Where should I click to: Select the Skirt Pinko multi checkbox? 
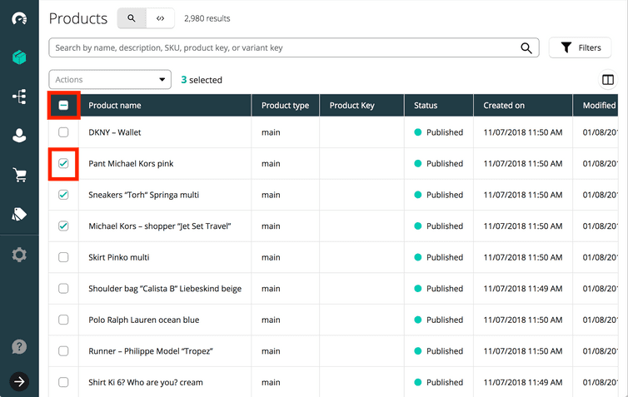point(63,257)
